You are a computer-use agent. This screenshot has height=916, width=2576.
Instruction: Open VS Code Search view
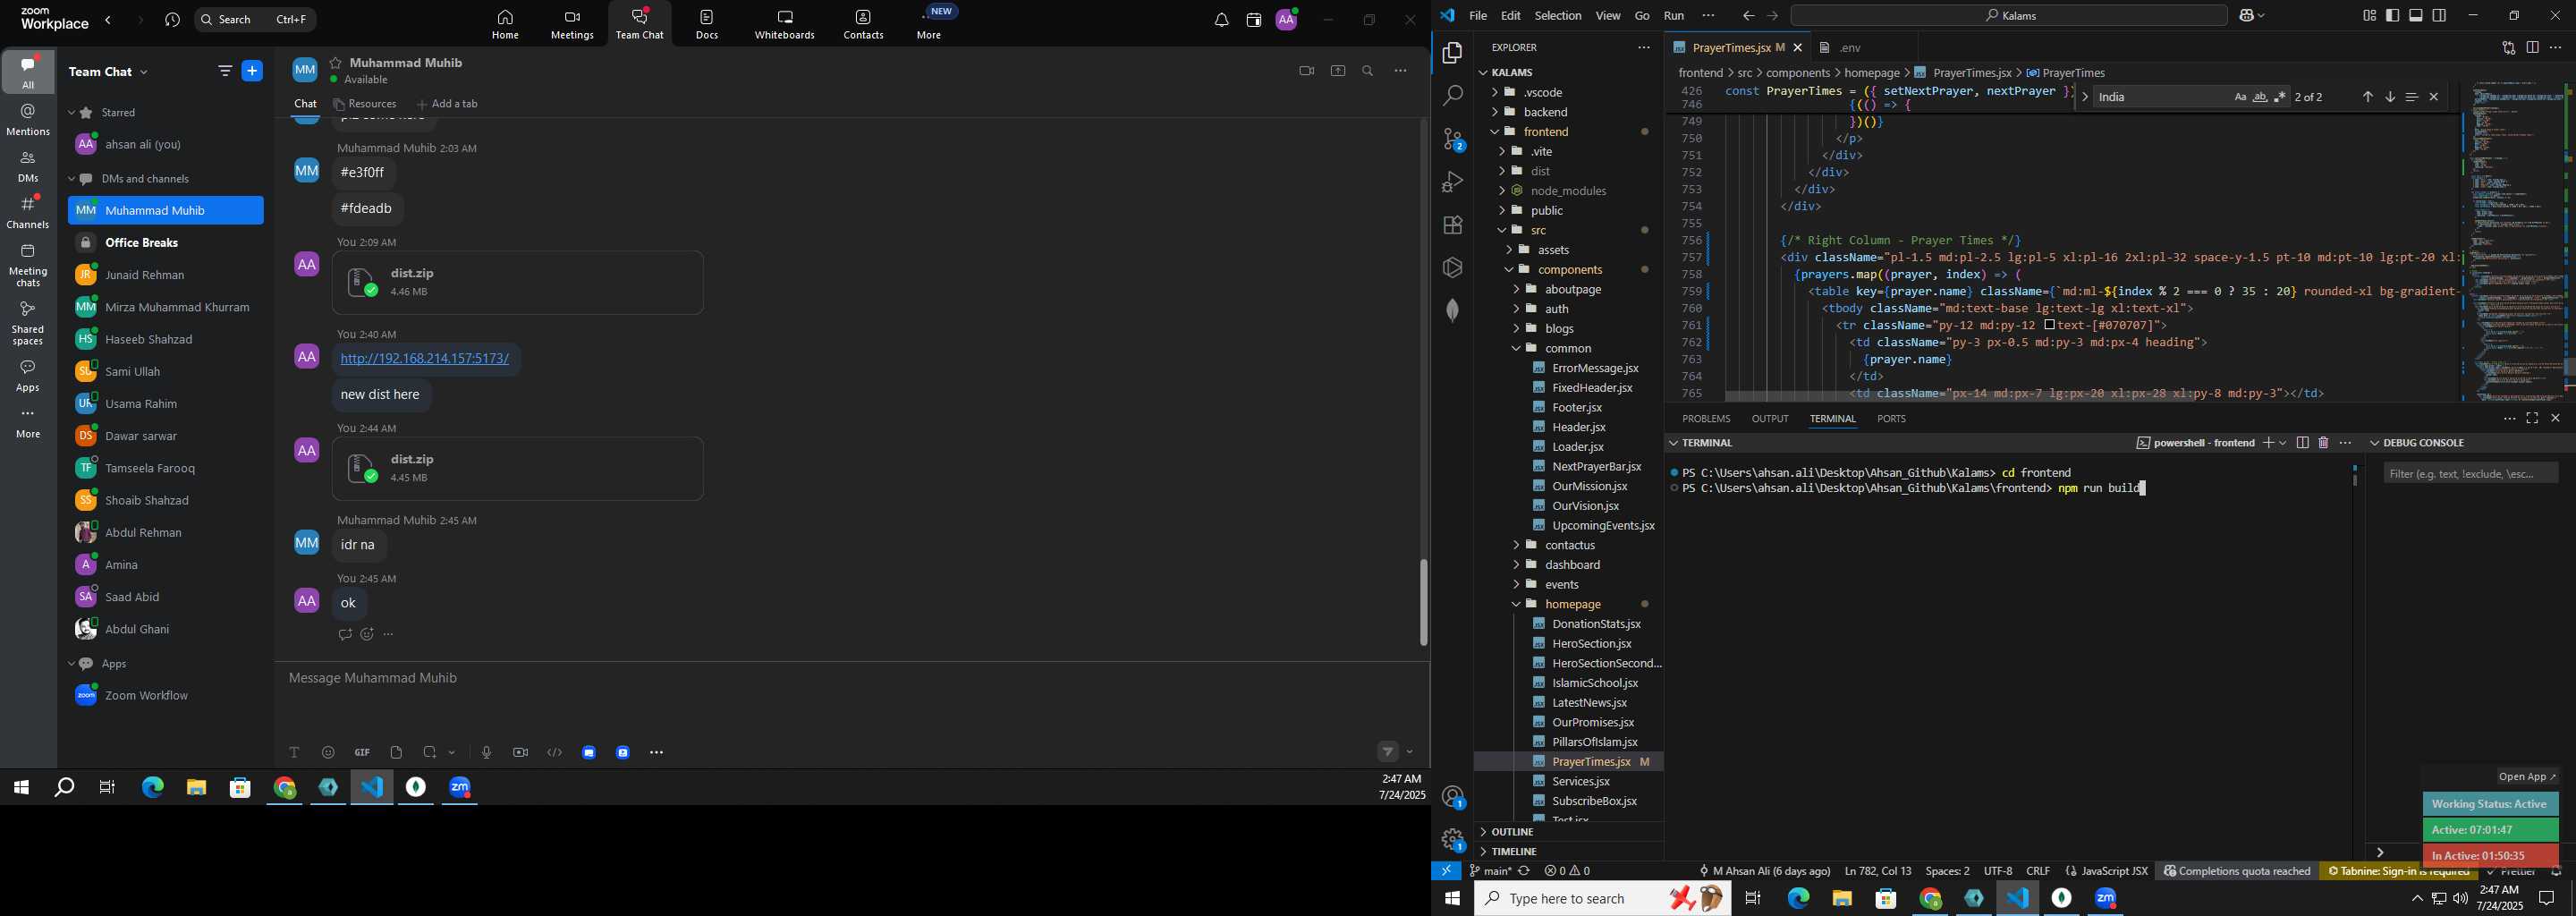tap(1452, 96)
